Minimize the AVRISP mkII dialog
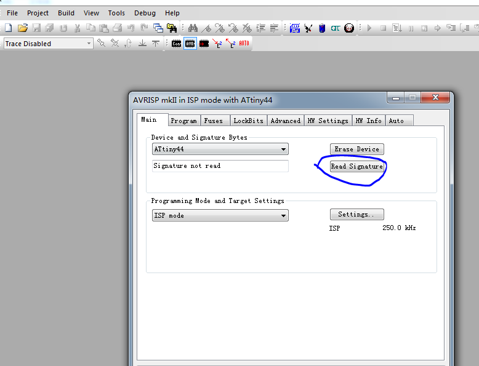 [x=396, y=98]
